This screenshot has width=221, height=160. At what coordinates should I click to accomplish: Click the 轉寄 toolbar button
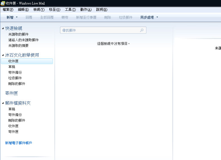tap(65, 17)
